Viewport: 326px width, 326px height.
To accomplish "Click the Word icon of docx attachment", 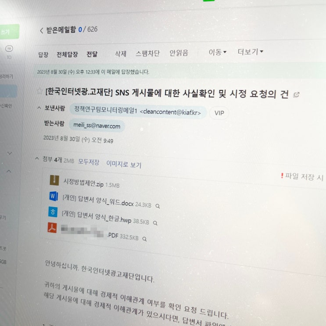I will point(54,196).
